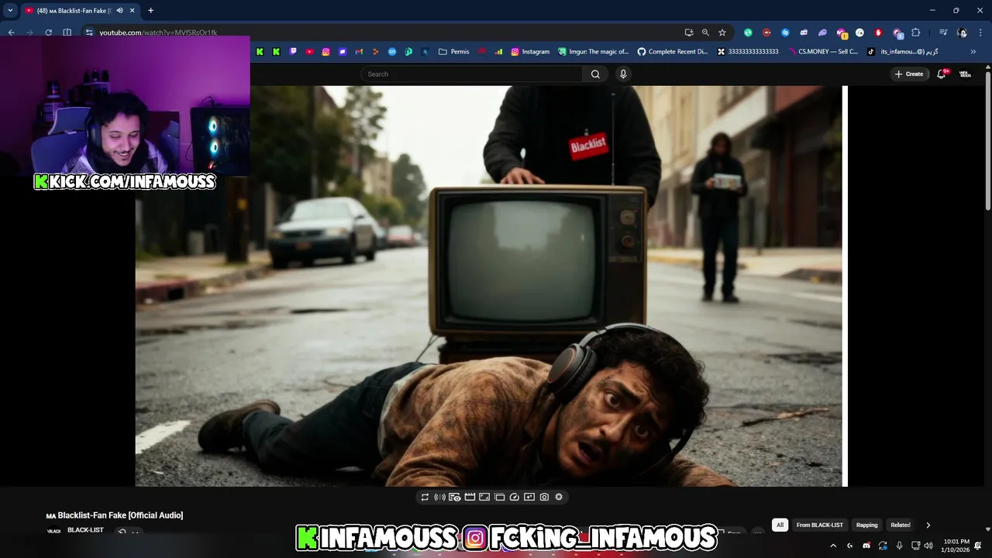
Task: Open the Complete Recent Di... GitHub bookmark
Action: click(673, 52)
